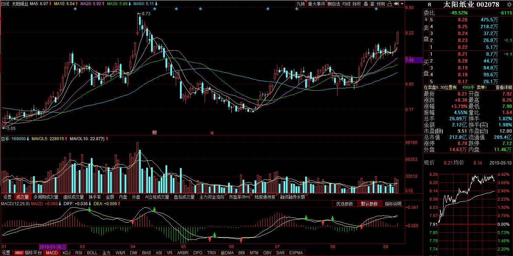This screenshot has height=256, width=513.
Task: Expand the toolbar dropdown arrow beside the jump icon
Action: tap(402, 4)
